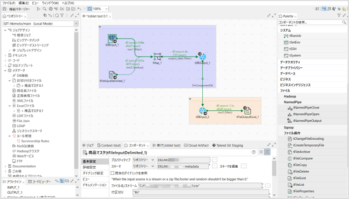Select tChangeFileEncoding in the Palette
The width and height of the screenshot is (349, 199).
click(306, 139)
